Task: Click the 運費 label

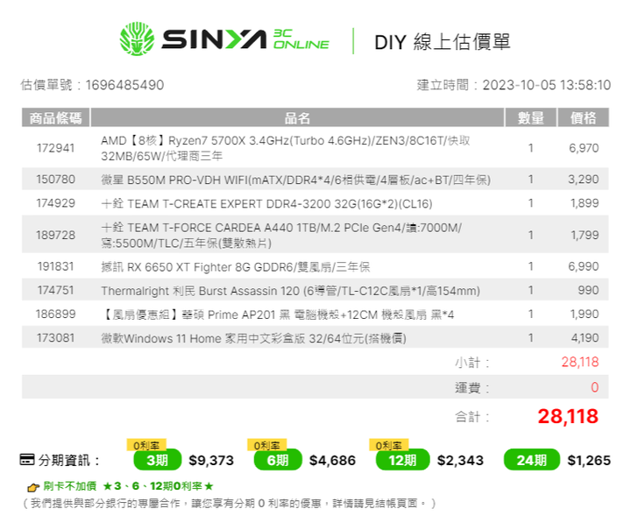Action: pyautogui.click(x=472, y=388)
